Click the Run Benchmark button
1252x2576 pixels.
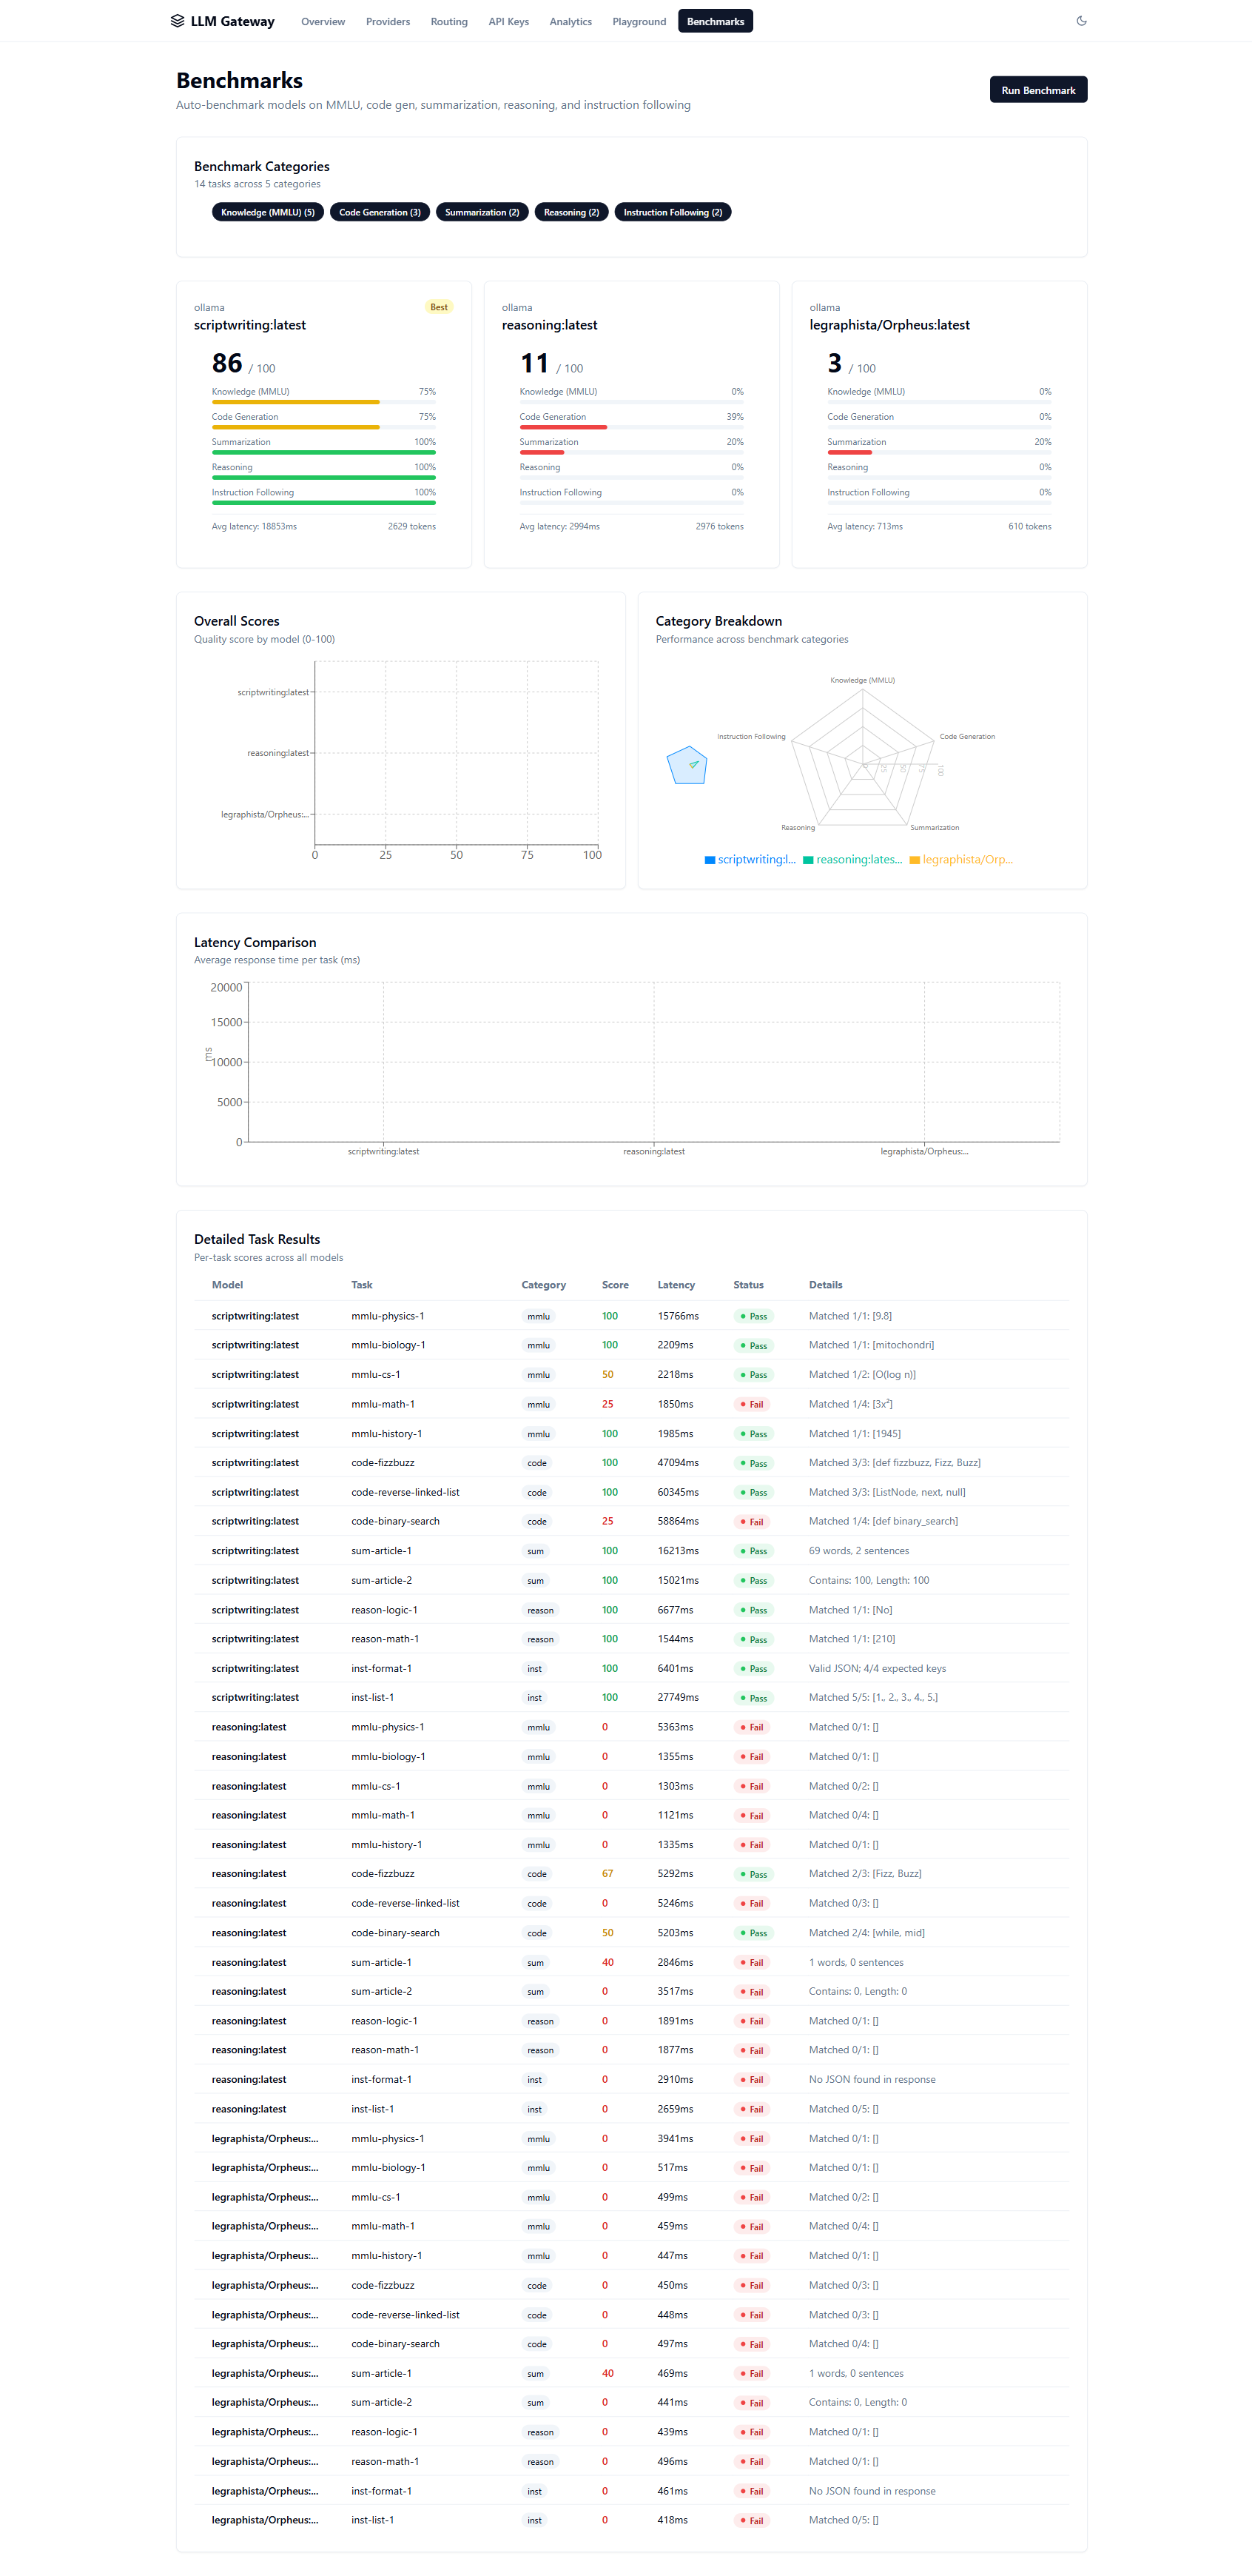coord(1037,89)
